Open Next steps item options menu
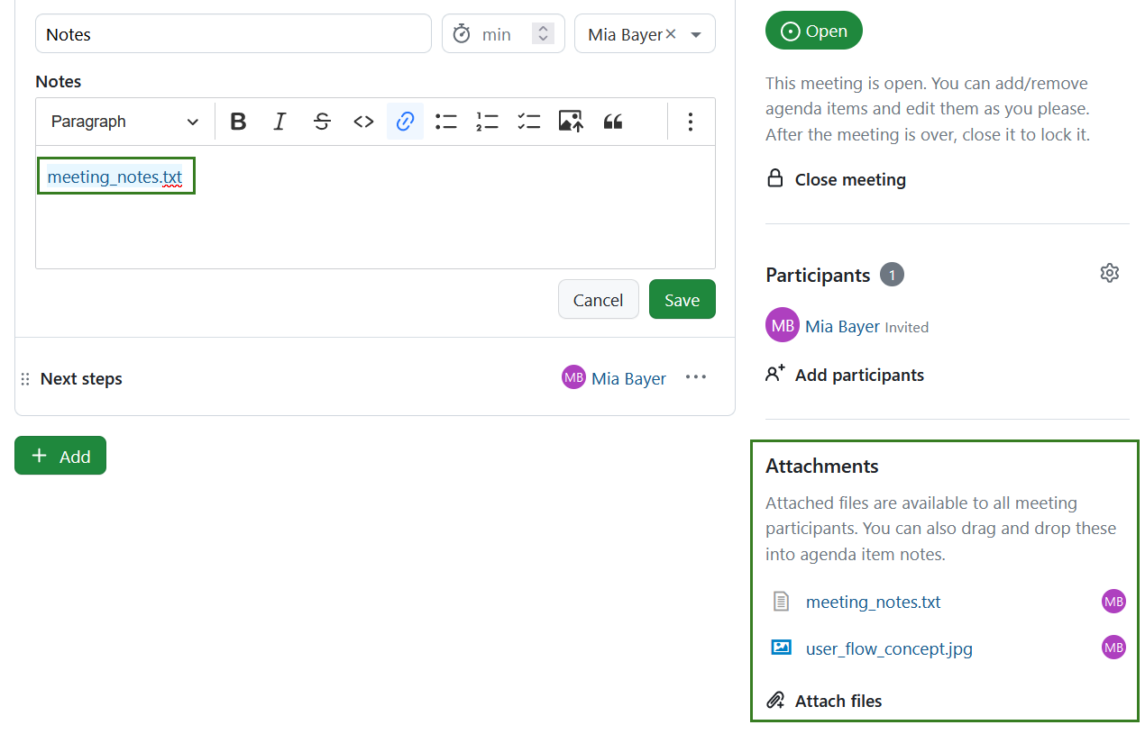This screenshot has height=734, width=1145. 696,377
